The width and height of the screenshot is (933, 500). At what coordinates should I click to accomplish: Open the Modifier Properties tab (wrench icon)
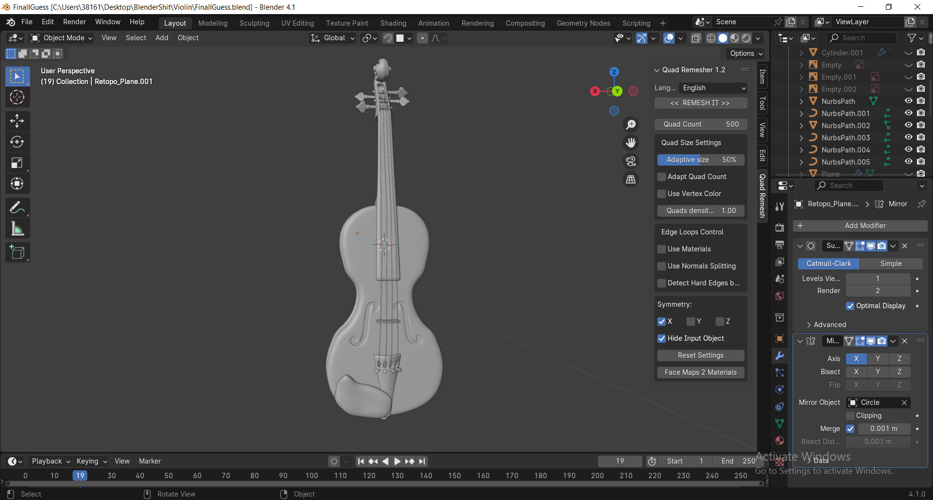click(x=779, y=356)
